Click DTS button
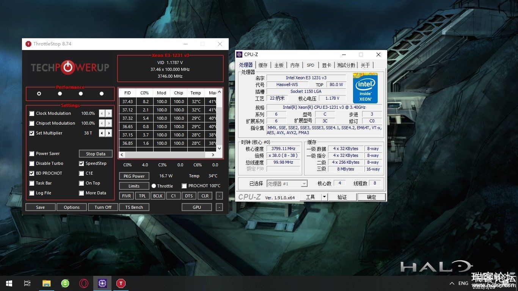 tap(189, 196)
